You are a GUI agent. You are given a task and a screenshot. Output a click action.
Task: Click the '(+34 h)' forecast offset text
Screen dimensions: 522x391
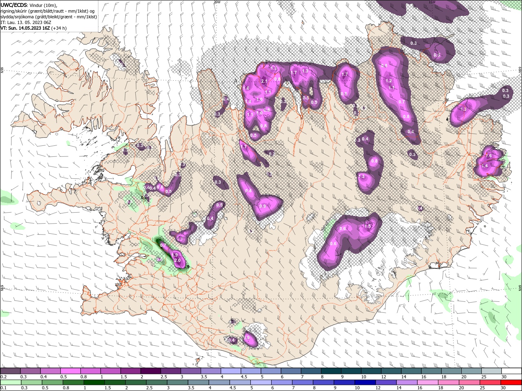pyautogui.click(x=59, y=28)
